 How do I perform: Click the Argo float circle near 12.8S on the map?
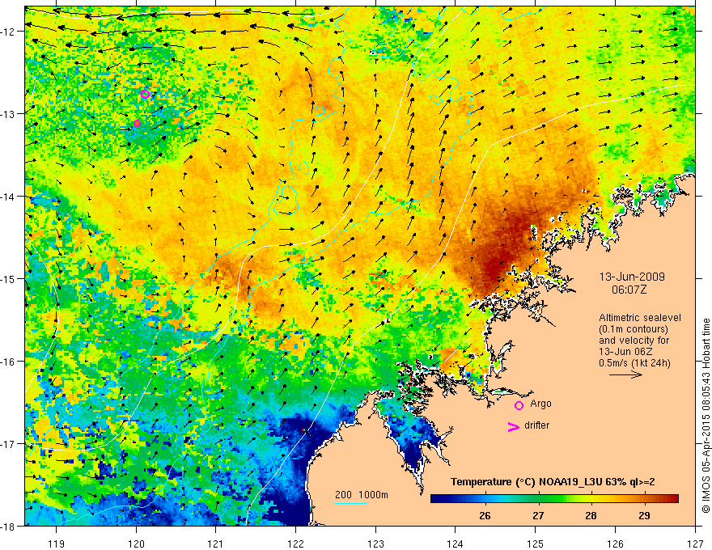click(x=146, y=95)
